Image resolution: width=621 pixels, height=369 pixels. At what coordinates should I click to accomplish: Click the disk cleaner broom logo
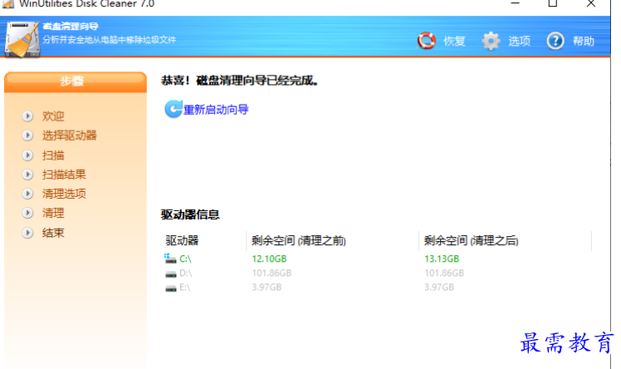pos(22,39)
